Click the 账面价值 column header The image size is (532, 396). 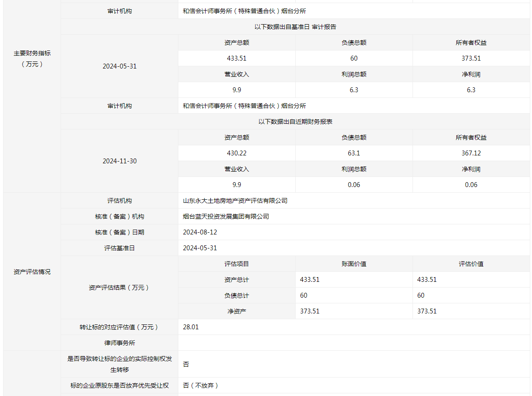[x=354, y=264]
